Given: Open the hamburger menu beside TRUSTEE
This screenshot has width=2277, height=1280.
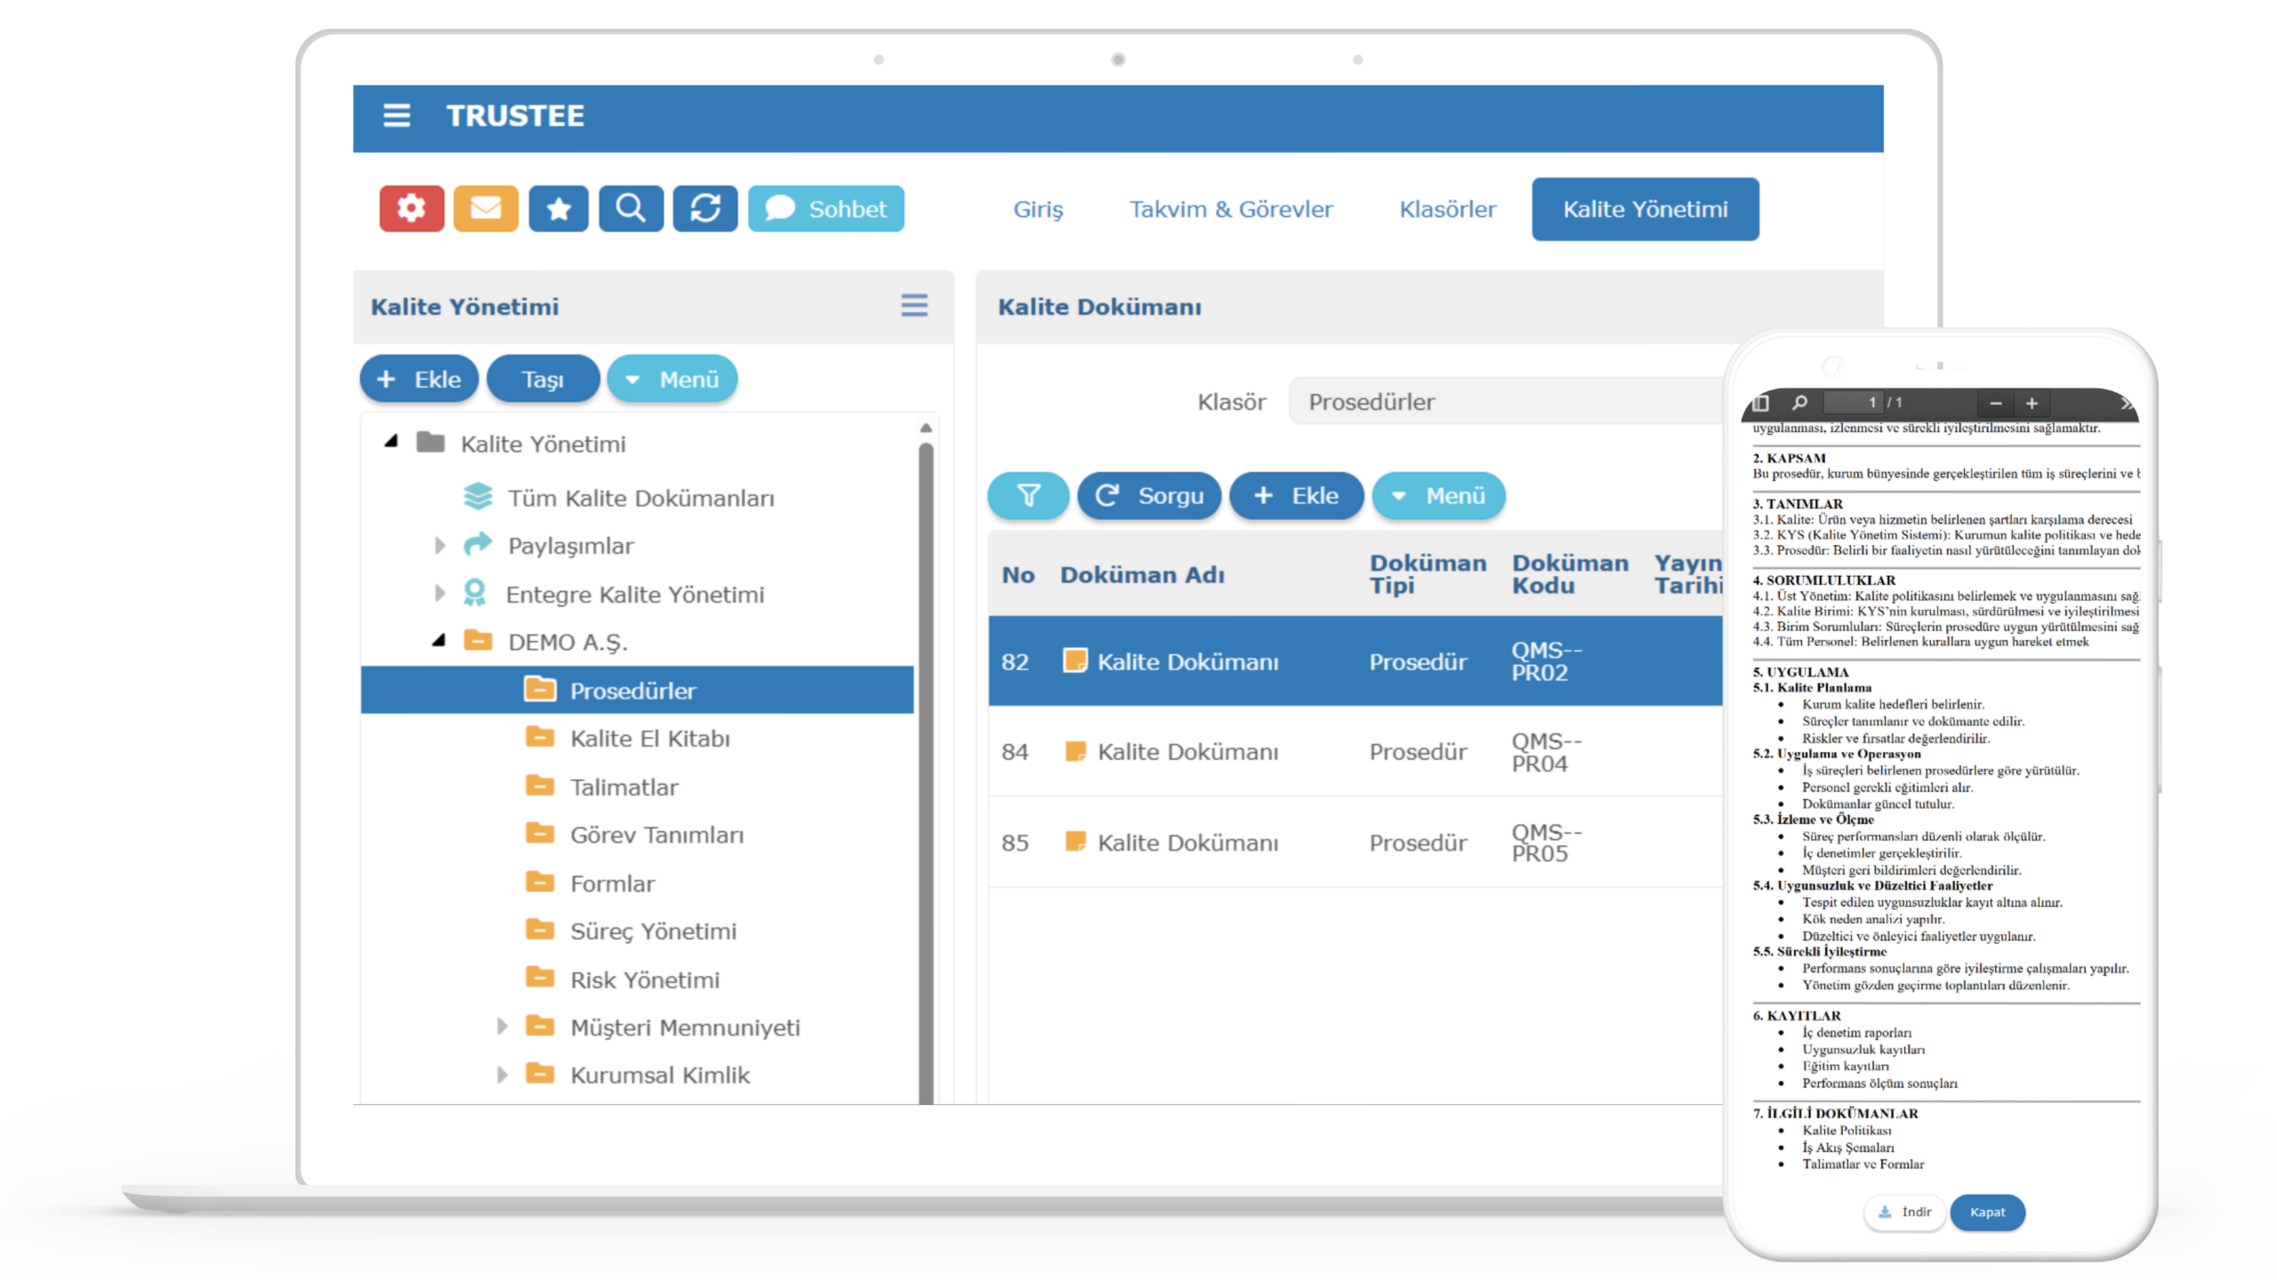Looking at the screenshot, I should coord(397,116).
